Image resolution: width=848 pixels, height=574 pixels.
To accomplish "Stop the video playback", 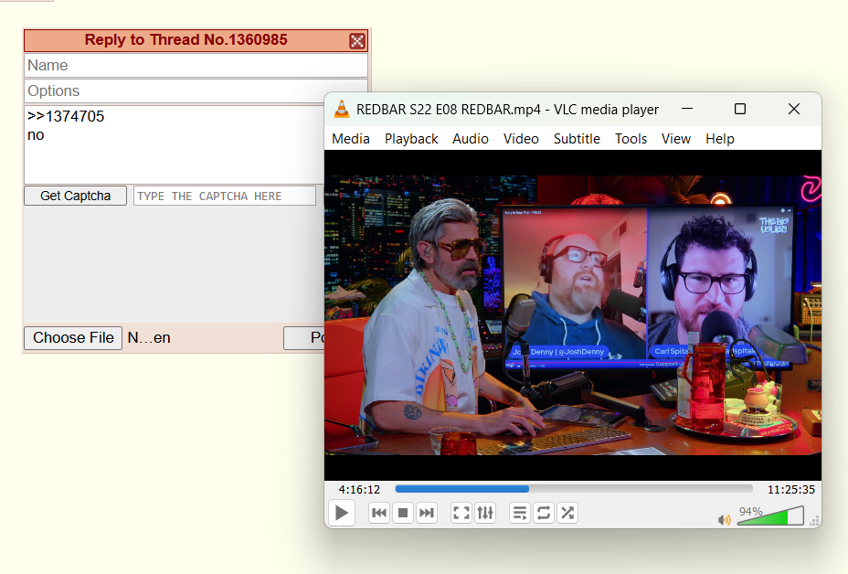I will tap(403, 513).
